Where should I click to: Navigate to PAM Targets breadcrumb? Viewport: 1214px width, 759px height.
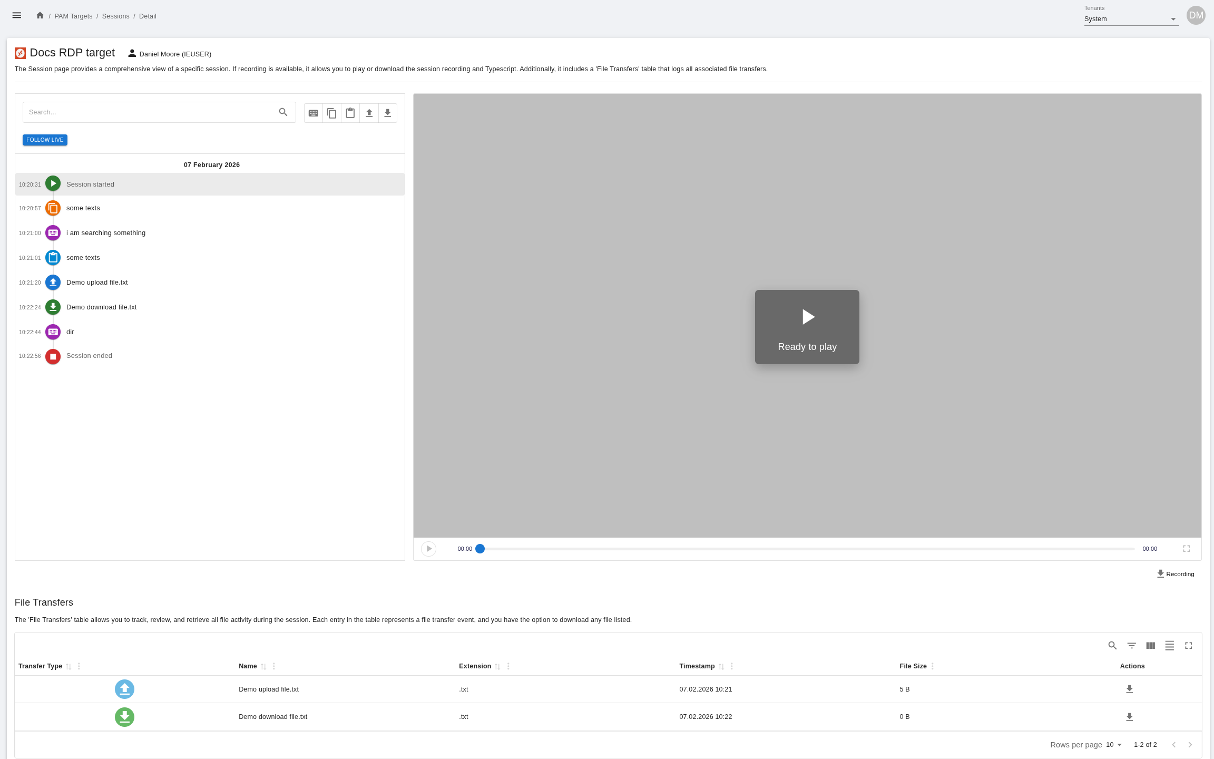coord(73,16)
